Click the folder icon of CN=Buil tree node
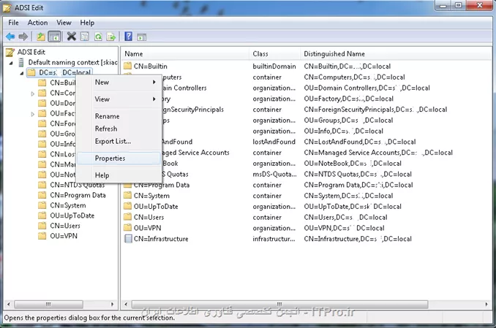Image resolution: width=496 pixels, height=328 pixels. pyautogui.click(x=42, y=83)
